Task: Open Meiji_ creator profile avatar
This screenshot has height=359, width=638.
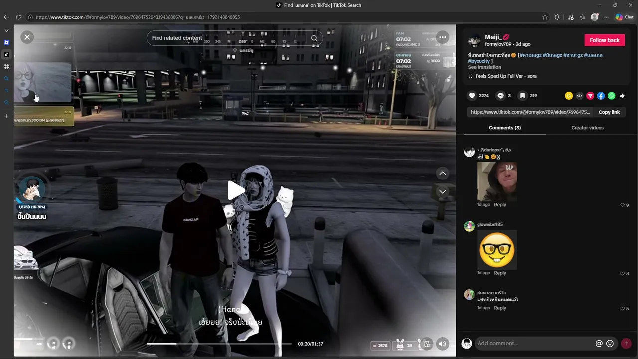Action: click(474, 40)
